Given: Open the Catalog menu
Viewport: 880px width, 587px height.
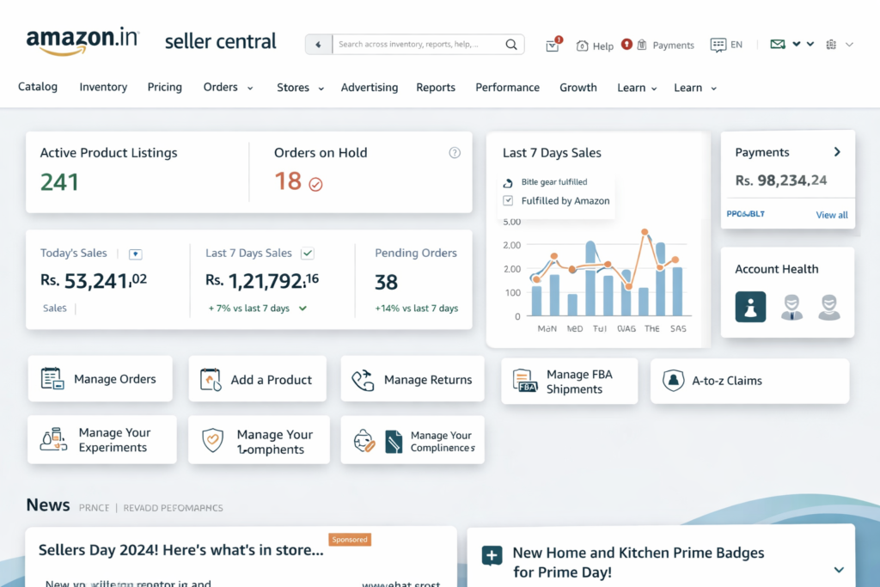Looking at the screenshot, I should 38,87.
